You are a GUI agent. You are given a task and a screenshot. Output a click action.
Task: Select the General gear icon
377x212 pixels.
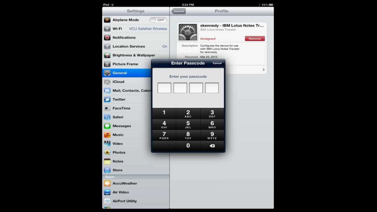(107, 73)
